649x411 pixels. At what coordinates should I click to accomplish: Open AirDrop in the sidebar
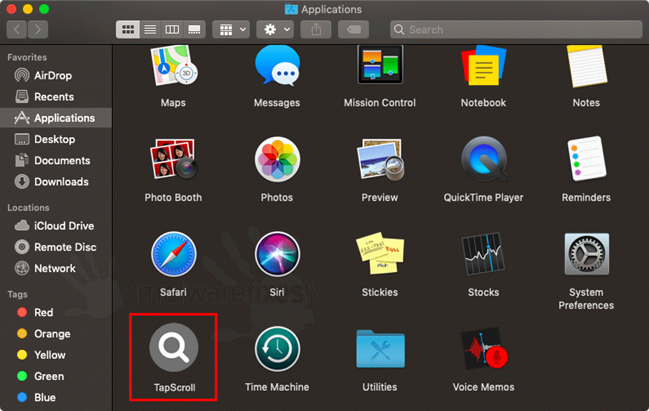click(x=56, y=75)
